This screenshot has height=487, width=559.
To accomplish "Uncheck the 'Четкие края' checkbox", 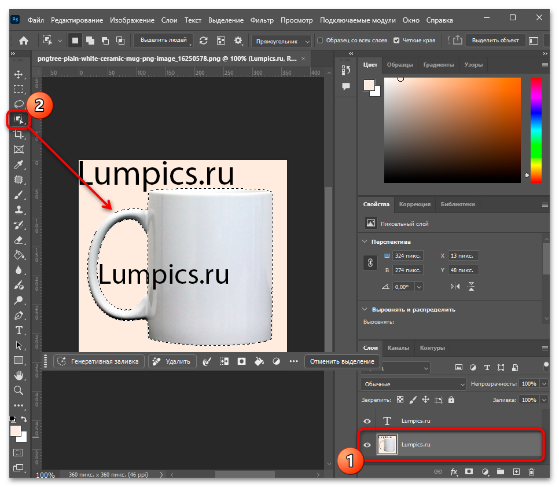I will tap(396, 41).
